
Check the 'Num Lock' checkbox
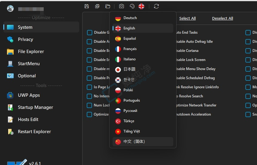coord(90,105)
